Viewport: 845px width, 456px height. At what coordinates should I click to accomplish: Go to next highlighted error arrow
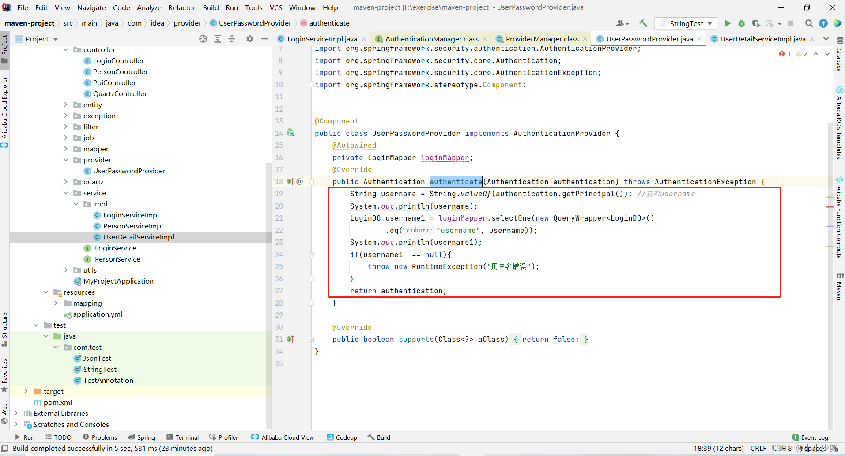[827, 54]
